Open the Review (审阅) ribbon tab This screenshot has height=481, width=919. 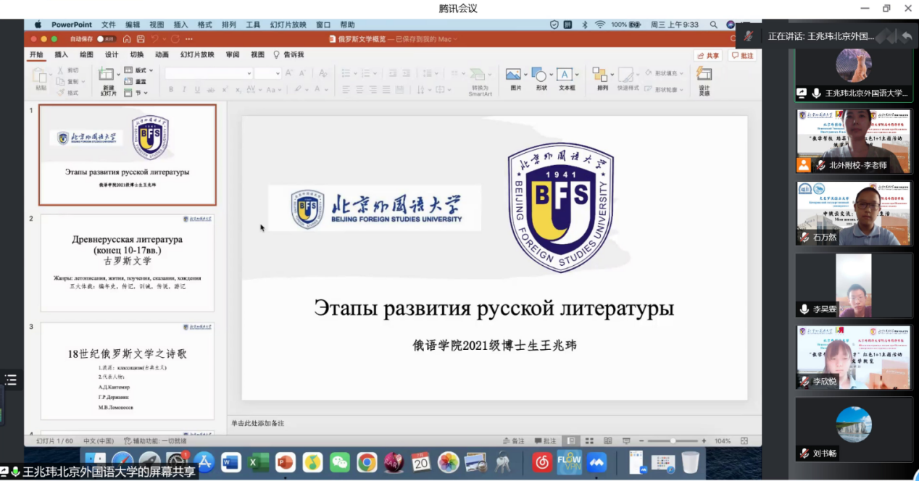click(x=233, y=55)
